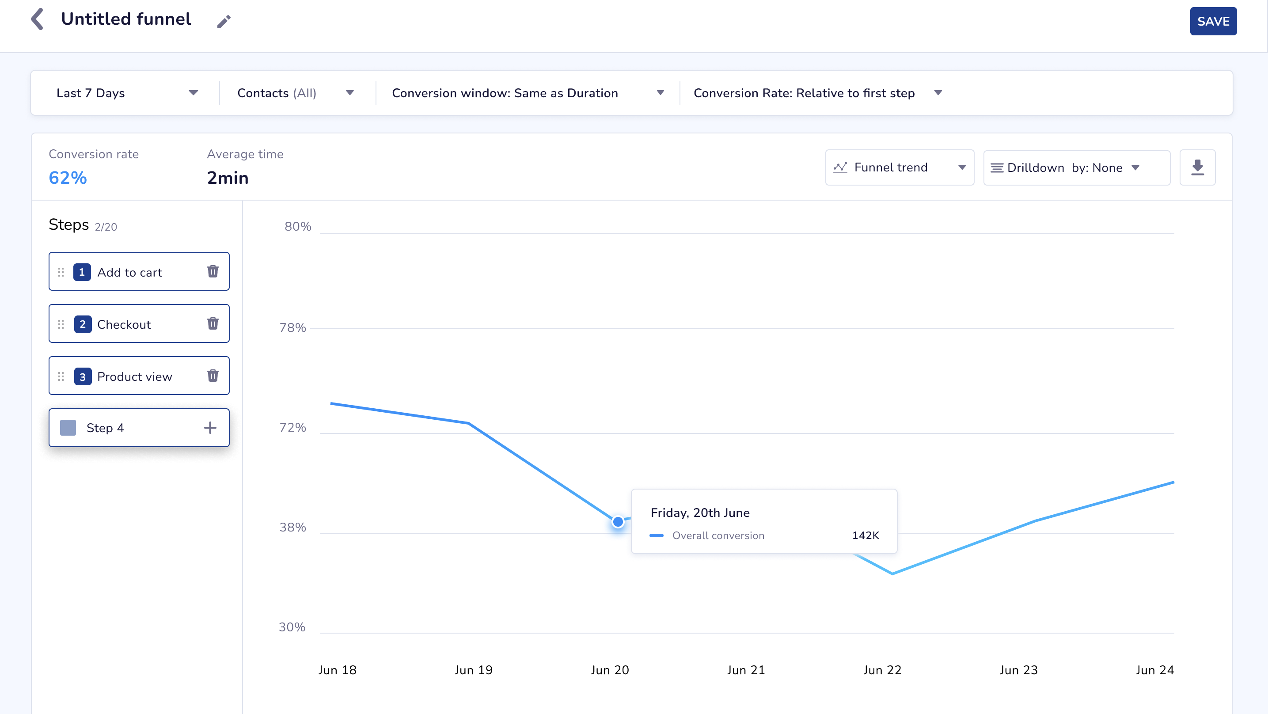The height and width of the screenshot is (714, 1268).
Task: Click the Overall conversion legend label
Action: coord(718,536)
